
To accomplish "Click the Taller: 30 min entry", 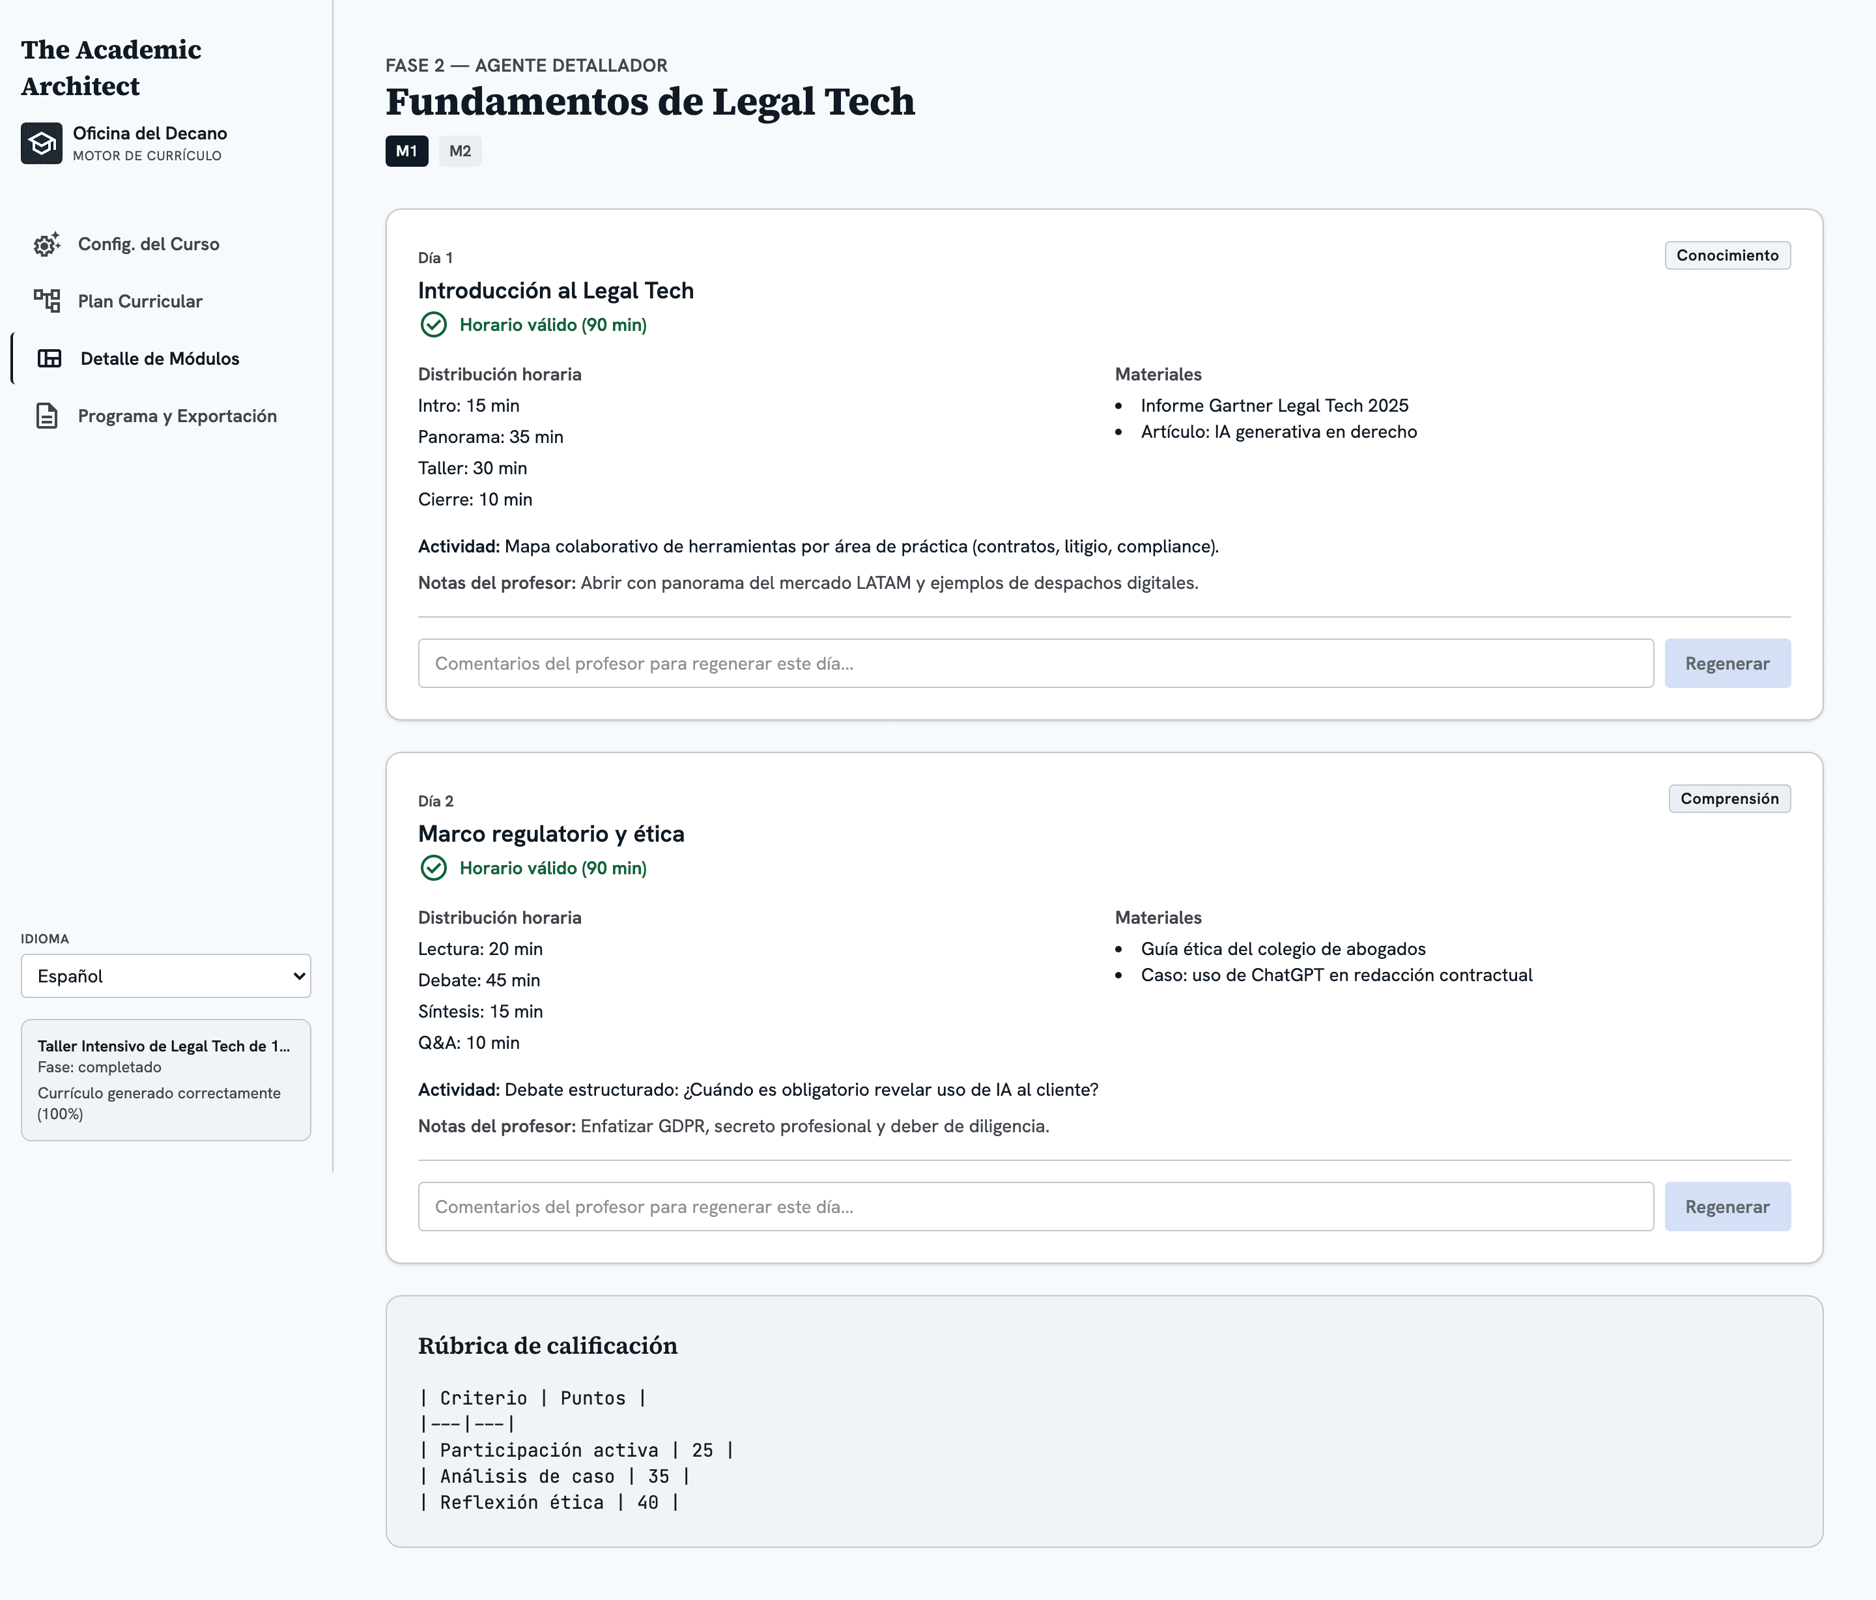I will click(x=473, y=468).
